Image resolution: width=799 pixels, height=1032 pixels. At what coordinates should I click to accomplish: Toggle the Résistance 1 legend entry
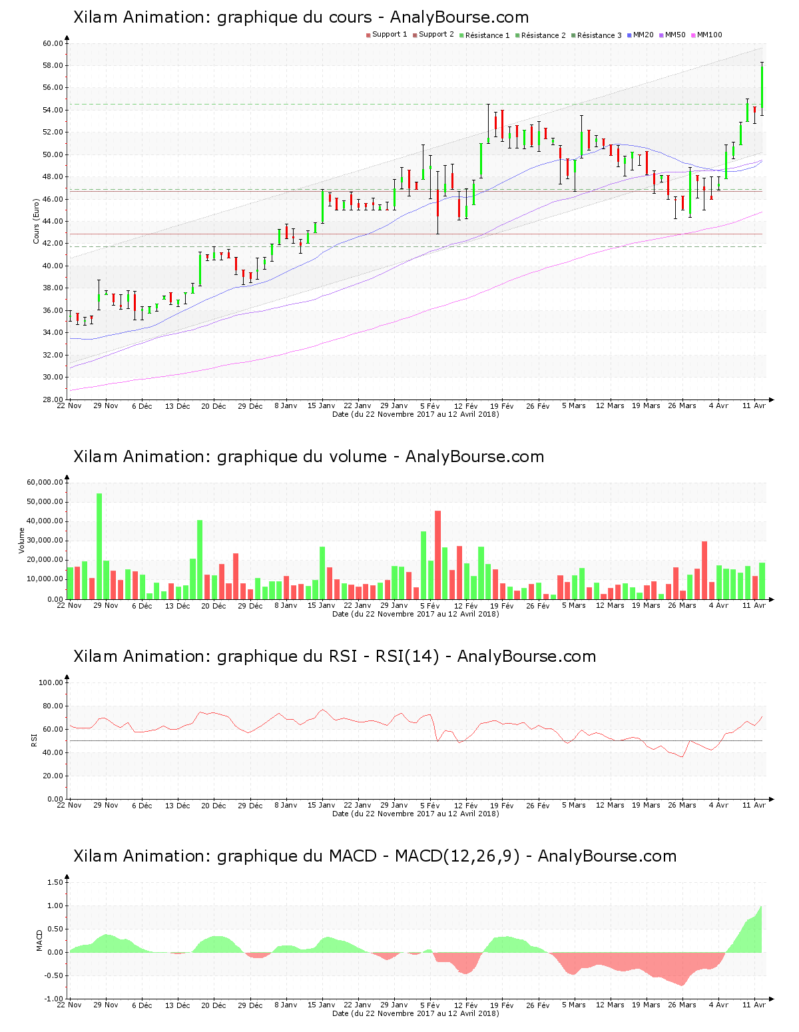(484, 35)
